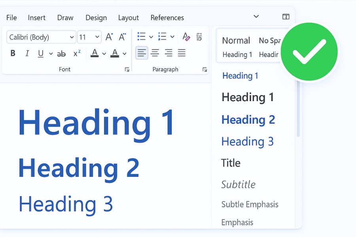Expand the ribbon collapse chevron
This screenshot has height=237, width=356.
coord(256,17)
